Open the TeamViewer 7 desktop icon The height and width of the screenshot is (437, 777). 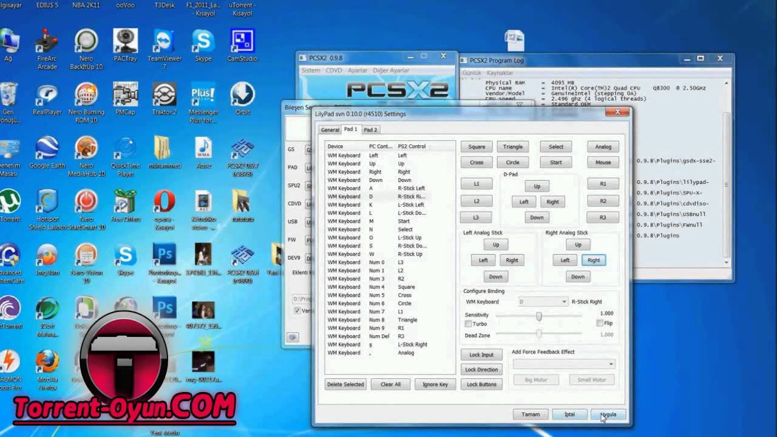[165, 49]
